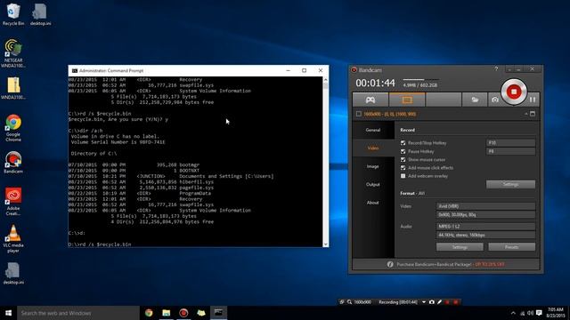The height and width of the screenshot is (320, 570).
Task: Click the Xvid (VBR) video codec field
Action: point(485,206)
